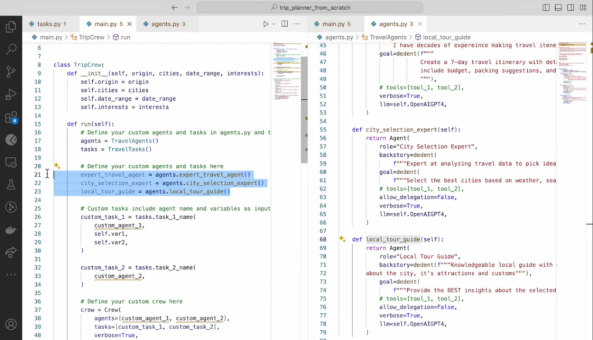Open run options dropdown arrow
This screenshot has width=593, height=340.
tap(274, 24)
